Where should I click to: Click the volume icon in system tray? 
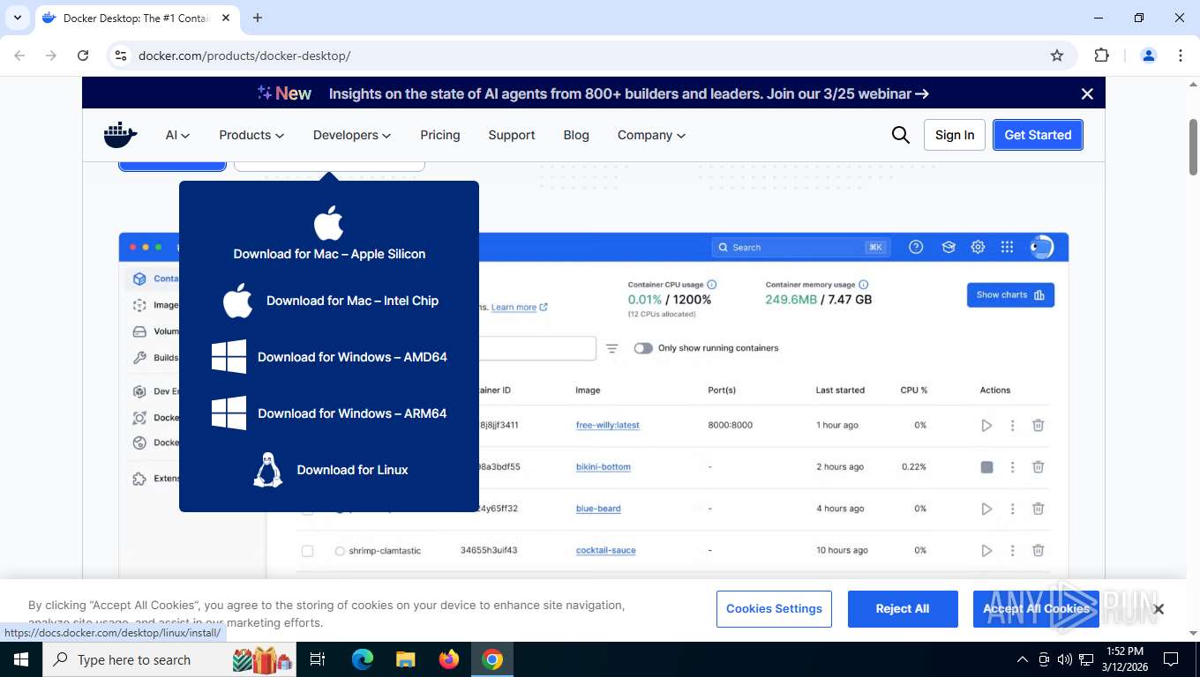1065,659
